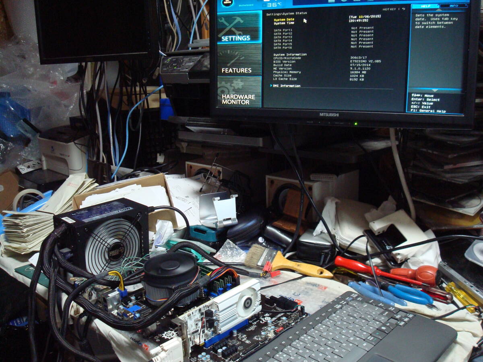Click the F1: General Help hint

pyautogui.click(x=428, y=111)
